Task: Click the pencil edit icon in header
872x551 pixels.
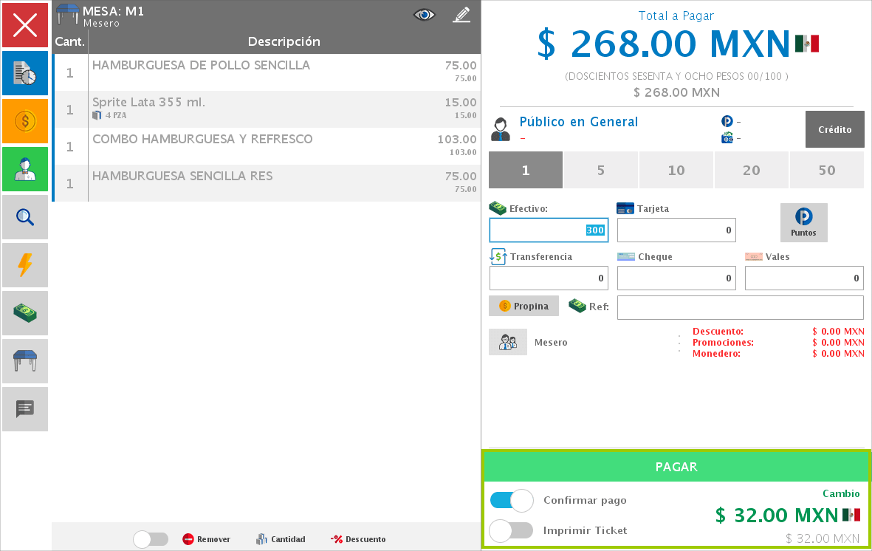Action: (461, 15)
